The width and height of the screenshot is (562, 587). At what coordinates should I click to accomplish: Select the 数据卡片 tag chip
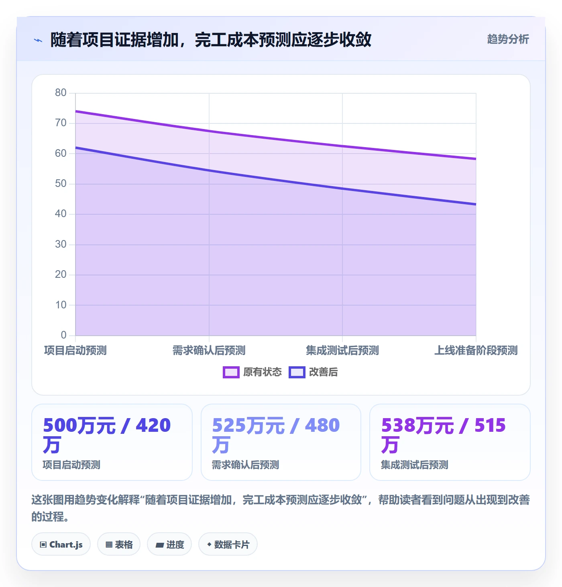228,544
